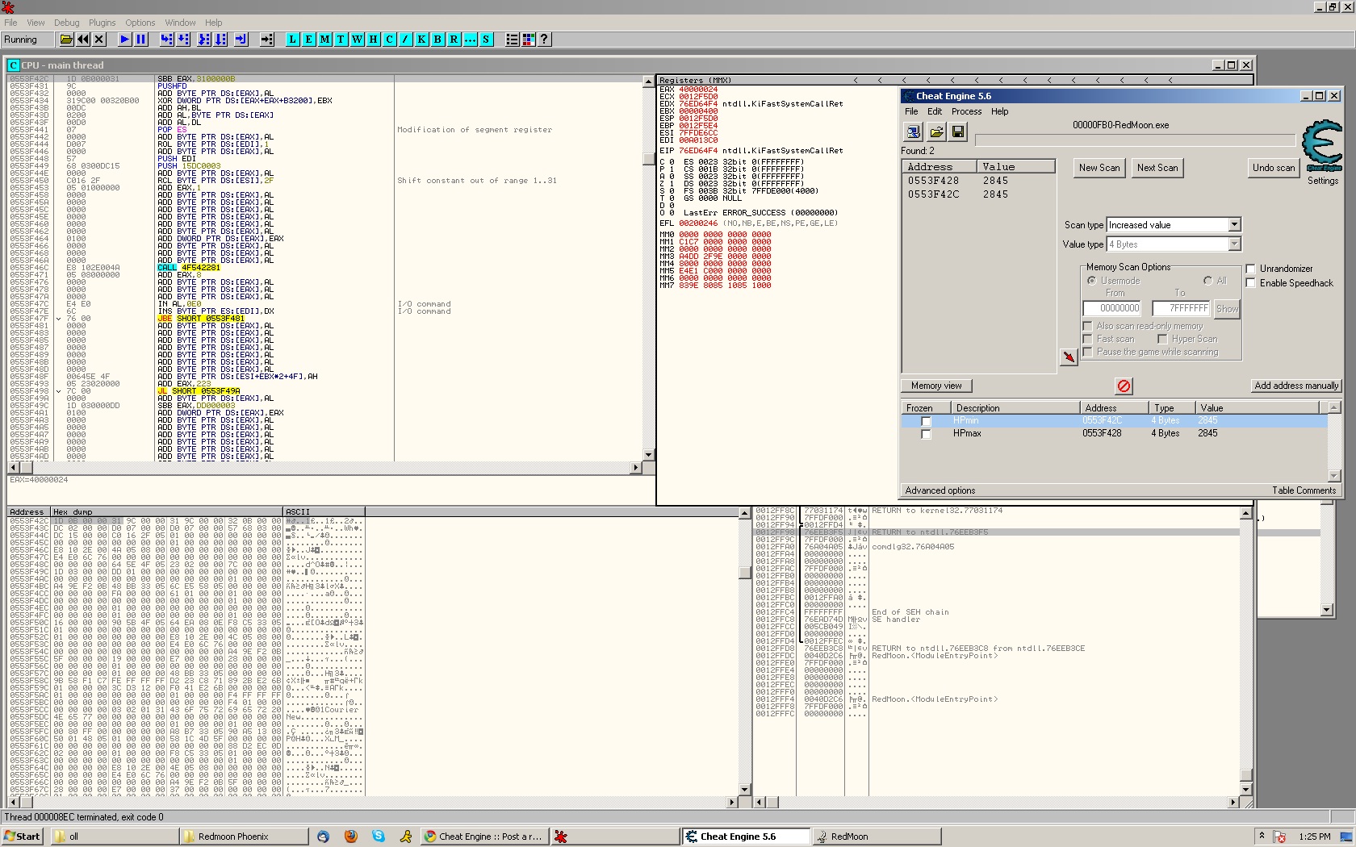Enable the Speedhack checkbox
The width and height of the screenshot is (1356, 847).
(1251, 283)
